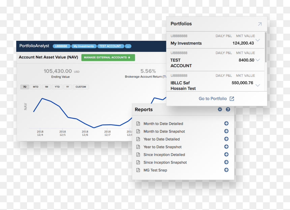This screenshot has height=210, width=290.
Task: Run Year to Date Snapshot report arrow
Action: [x=226, y=147]
